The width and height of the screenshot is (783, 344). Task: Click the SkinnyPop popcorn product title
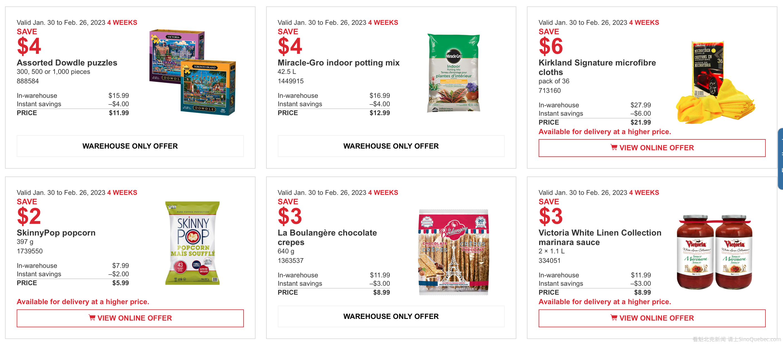click(56, 233)
